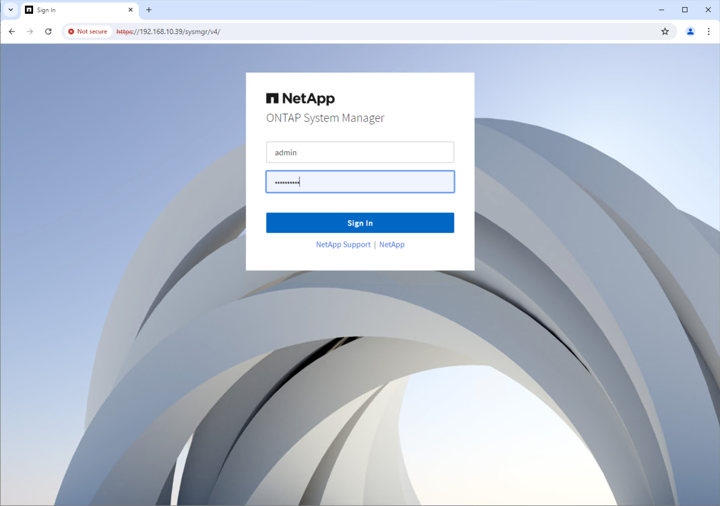Image resolution: width=720 pixels, height=506 pixels.
Task: Open the NetApp Support link
Action: [x=343, y=244]
